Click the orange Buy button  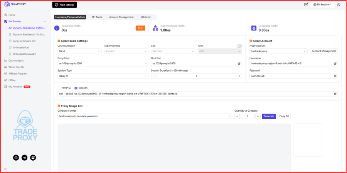(140, 28)
